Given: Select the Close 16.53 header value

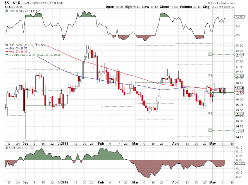Looking at the screenshot, I should tap(169, 7).
